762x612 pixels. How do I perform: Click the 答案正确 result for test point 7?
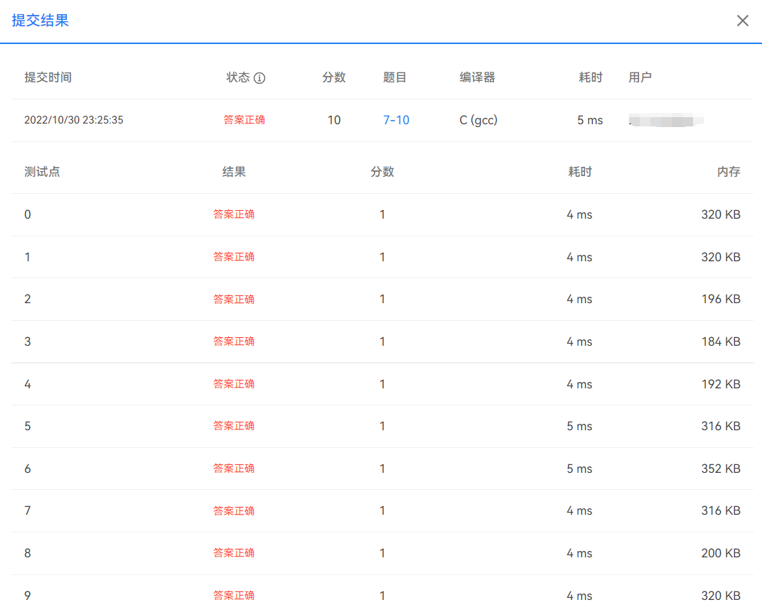[x=234, y=510]
